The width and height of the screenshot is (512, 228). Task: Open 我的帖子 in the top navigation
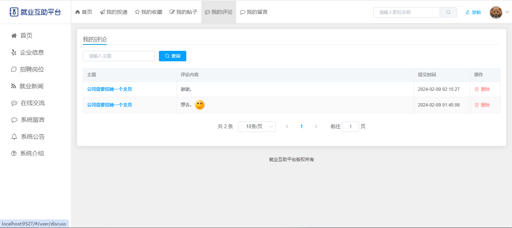click(x=184, y=12)
